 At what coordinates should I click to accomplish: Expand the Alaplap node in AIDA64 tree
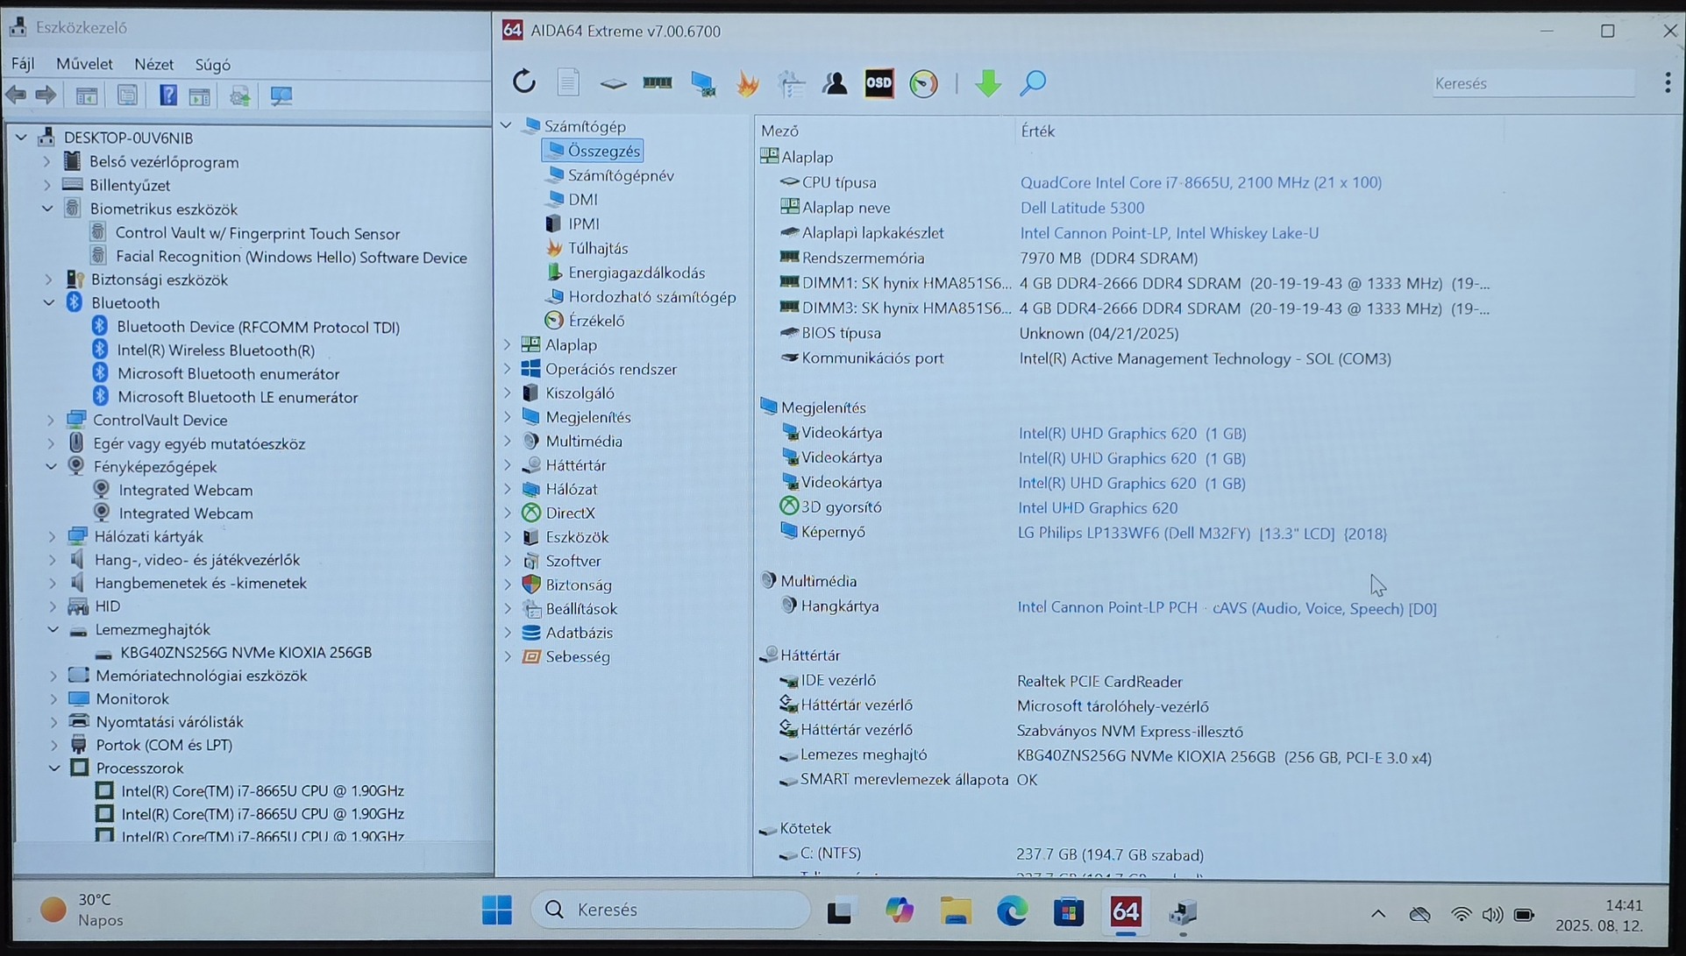click(507, 344)
